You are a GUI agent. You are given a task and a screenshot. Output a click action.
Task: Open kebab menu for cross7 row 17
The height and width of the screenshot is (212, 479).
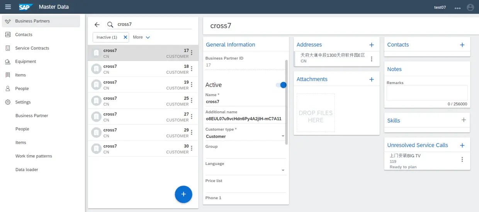tap(192, 53)
